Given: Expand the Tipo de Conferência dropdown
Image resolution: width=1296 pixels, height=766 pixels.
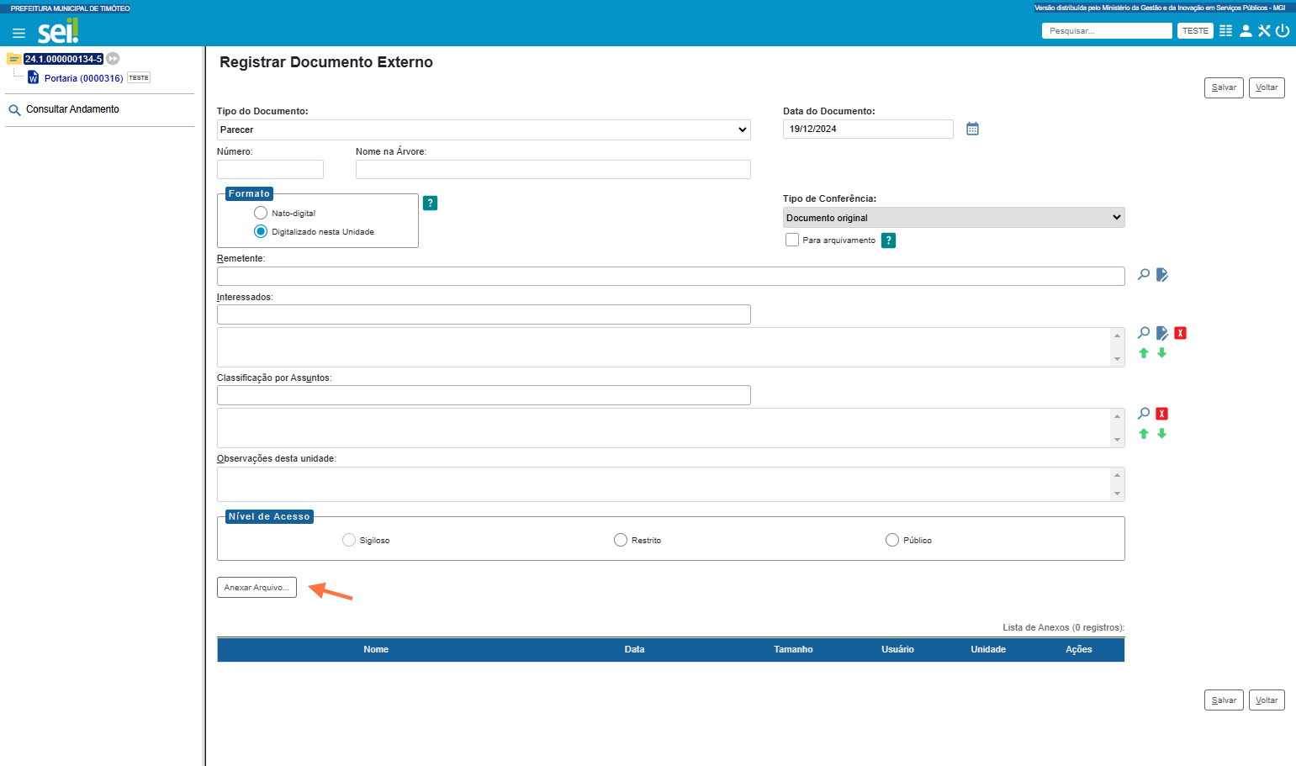Looking at the screenshot, I should pyautogui.click(x=954, y=217).
